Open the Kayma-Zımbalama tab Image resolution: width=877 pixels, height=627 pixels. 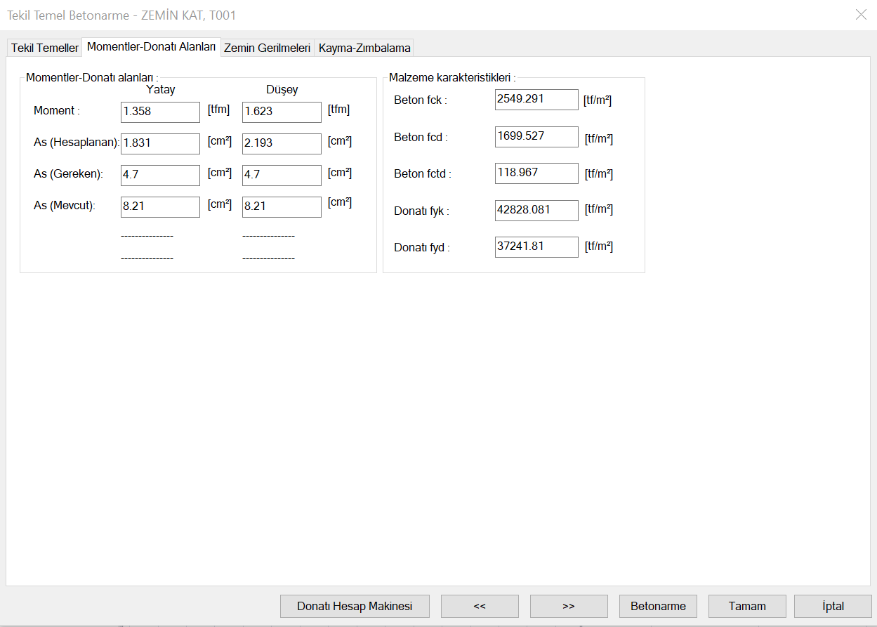pos(364,48)
